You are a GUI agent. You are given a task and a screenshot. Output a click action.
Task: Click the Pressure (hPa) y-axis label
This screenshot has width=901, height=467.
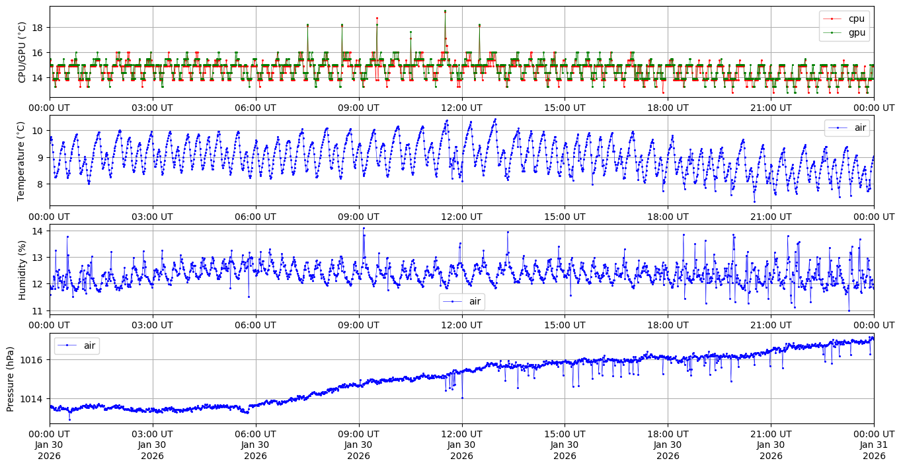pos(11,378)
